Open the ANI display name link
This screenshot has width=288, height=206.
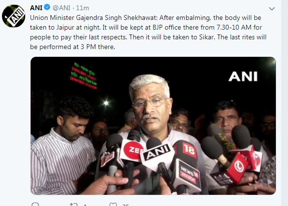(36, 8)
